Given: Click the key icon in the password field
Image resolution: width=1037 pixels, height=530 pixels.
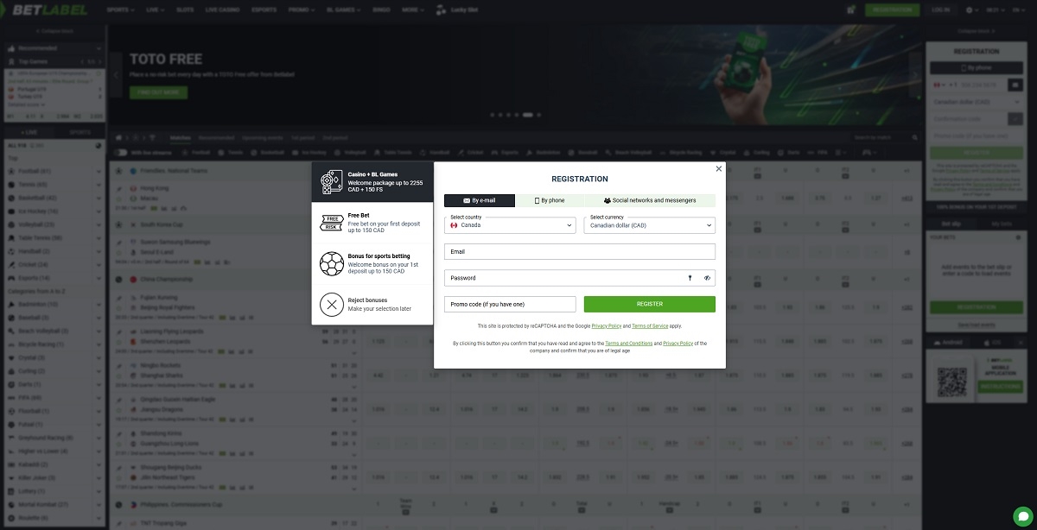Looking at the screenshot, I should coord(690,278).
